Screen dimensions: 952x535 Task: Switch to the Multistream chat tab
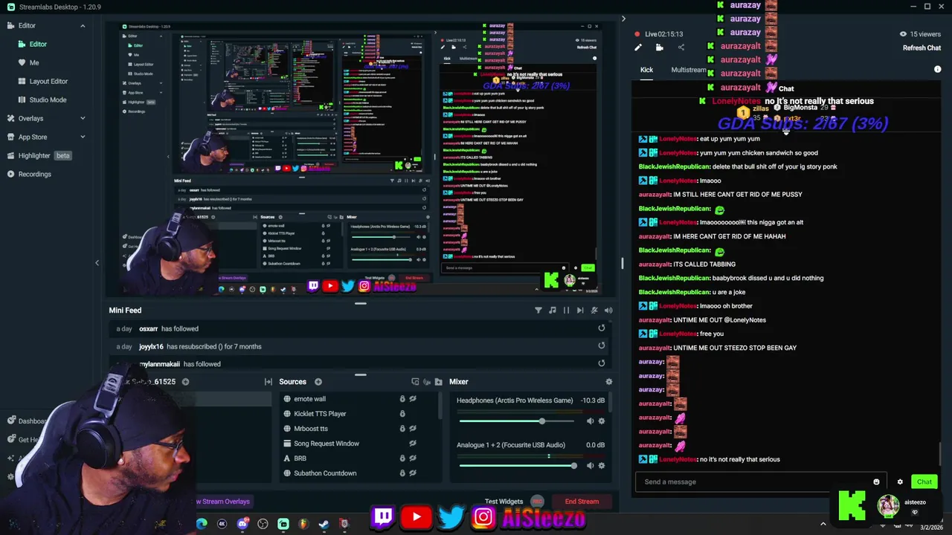click(689, 70)
